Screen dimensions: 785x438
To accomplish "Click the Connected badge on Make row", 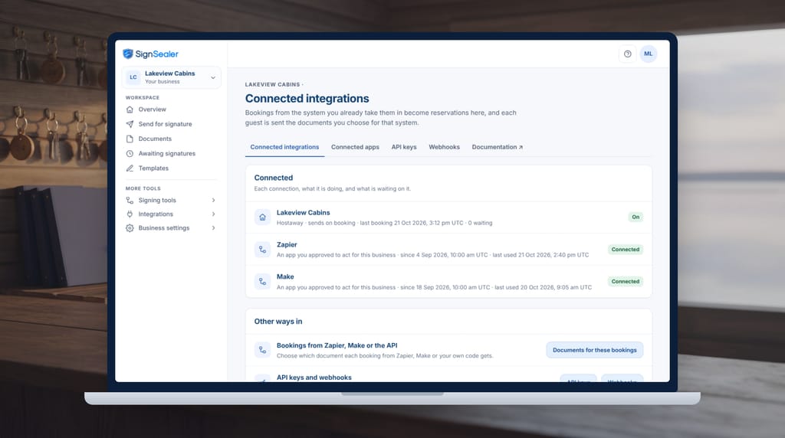I will [626, 282].
